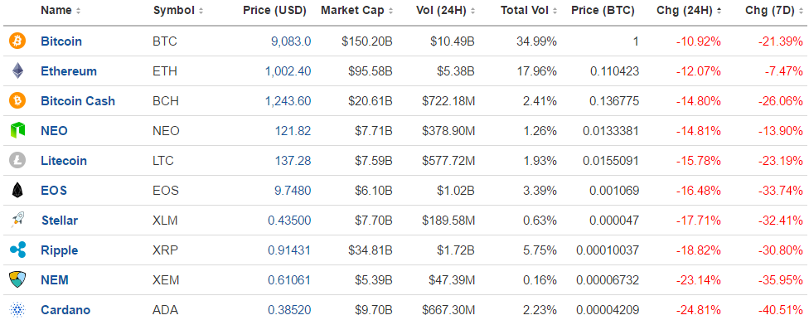809x325 pixels.
Task: Open the Cardano name link
Action: (65, 310)
